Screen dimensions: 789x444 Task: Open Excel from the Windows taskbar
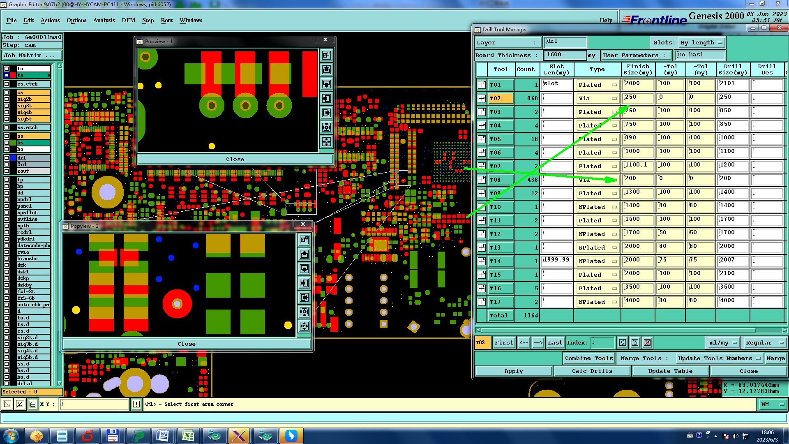coord(188,436)
